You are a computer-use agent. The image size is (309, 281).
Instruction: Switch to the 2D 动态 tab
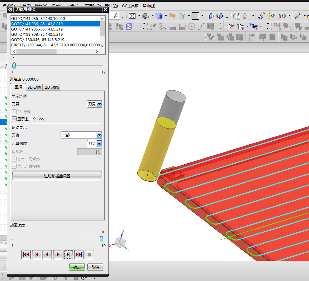click(52, 87)
